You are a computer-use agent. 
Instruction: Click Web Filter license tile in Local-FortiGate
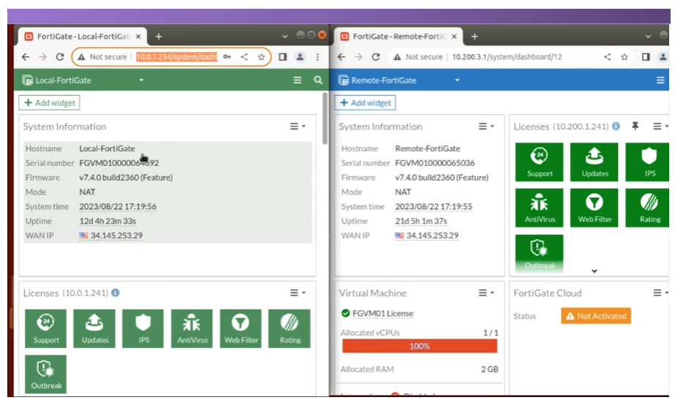[x=241, y=328]
